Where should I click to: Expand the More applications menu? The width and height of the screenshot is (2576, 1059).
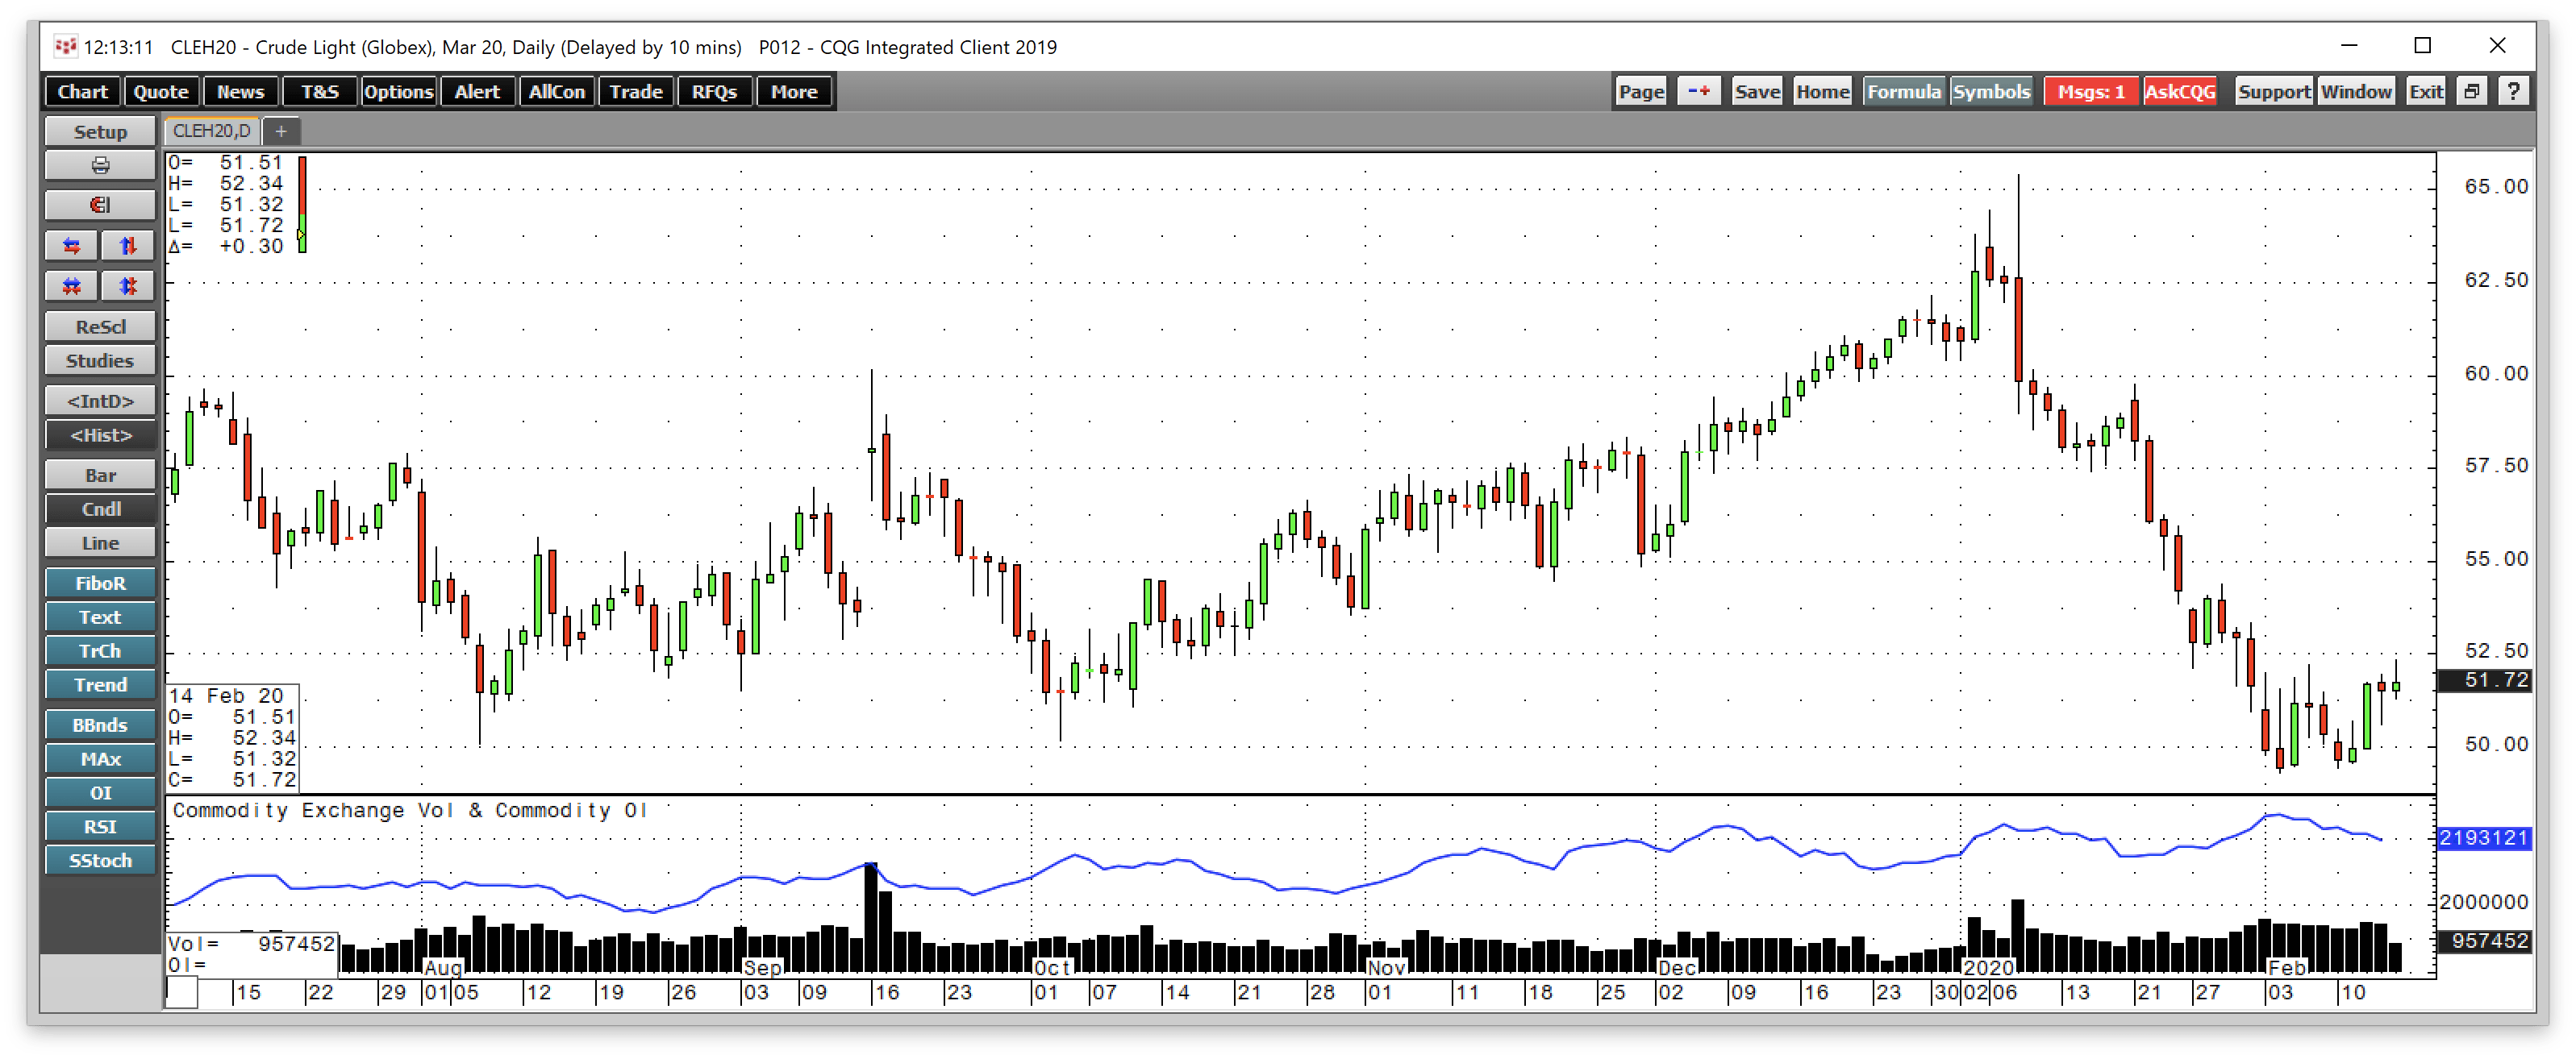[794, 92]
